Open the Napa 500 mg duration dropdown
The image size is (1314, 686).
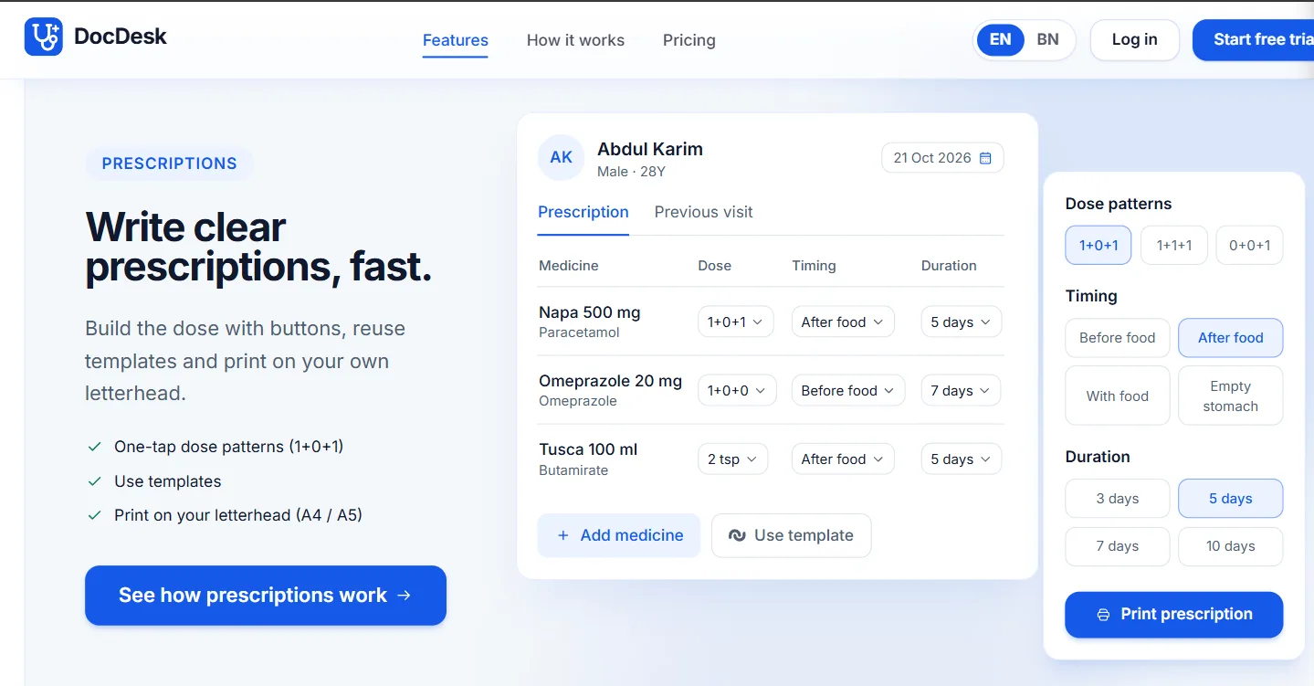point(962,322)
